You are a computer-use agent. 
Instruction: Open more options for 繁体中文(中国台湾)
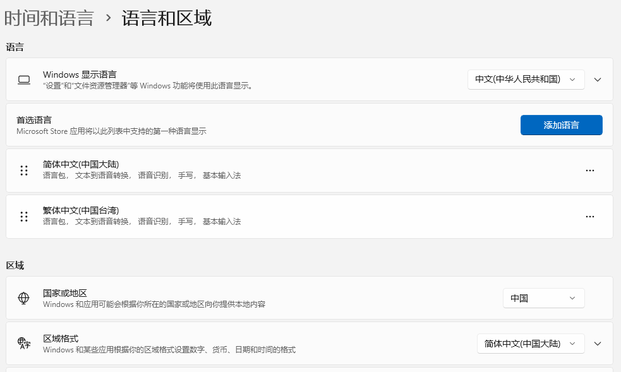589,217
